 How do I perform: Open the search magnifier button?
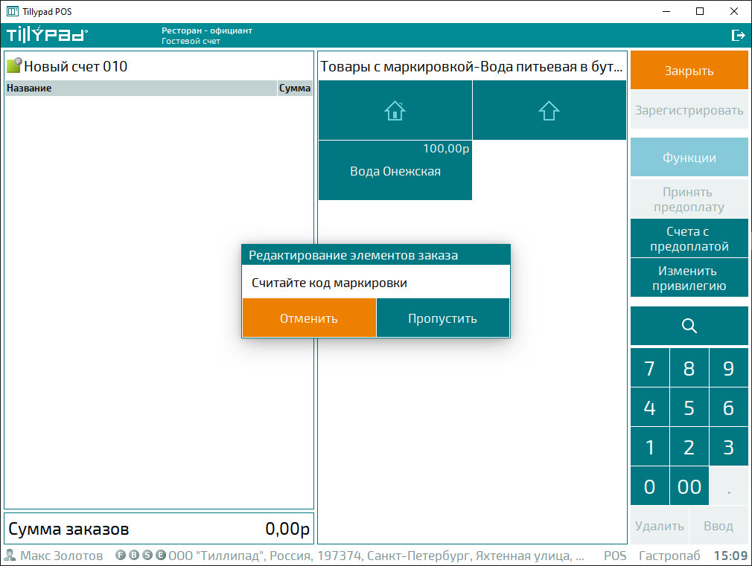(689, 326)
